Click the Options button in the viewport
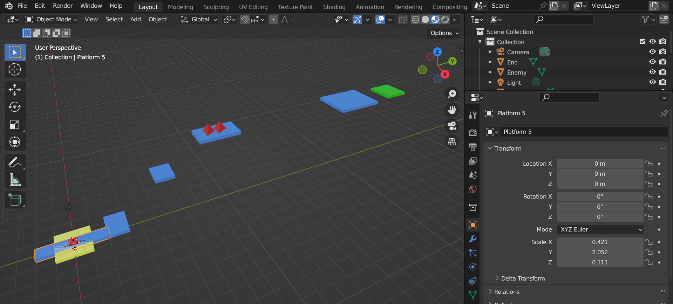The image size is (673, 304). coord(444,33)
